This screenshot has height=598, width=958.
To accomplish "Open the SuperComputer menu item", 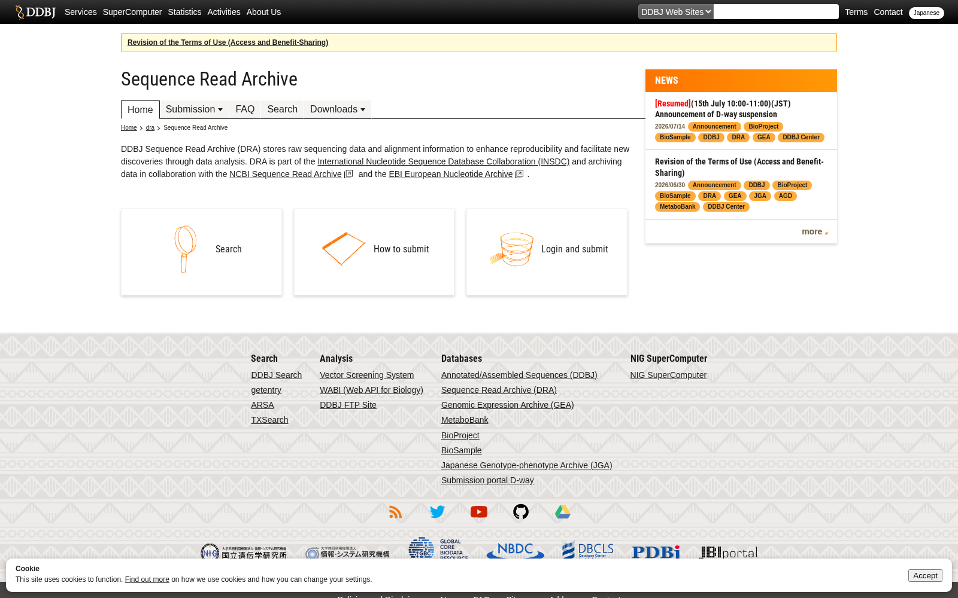I will click(x=132, y=12).
